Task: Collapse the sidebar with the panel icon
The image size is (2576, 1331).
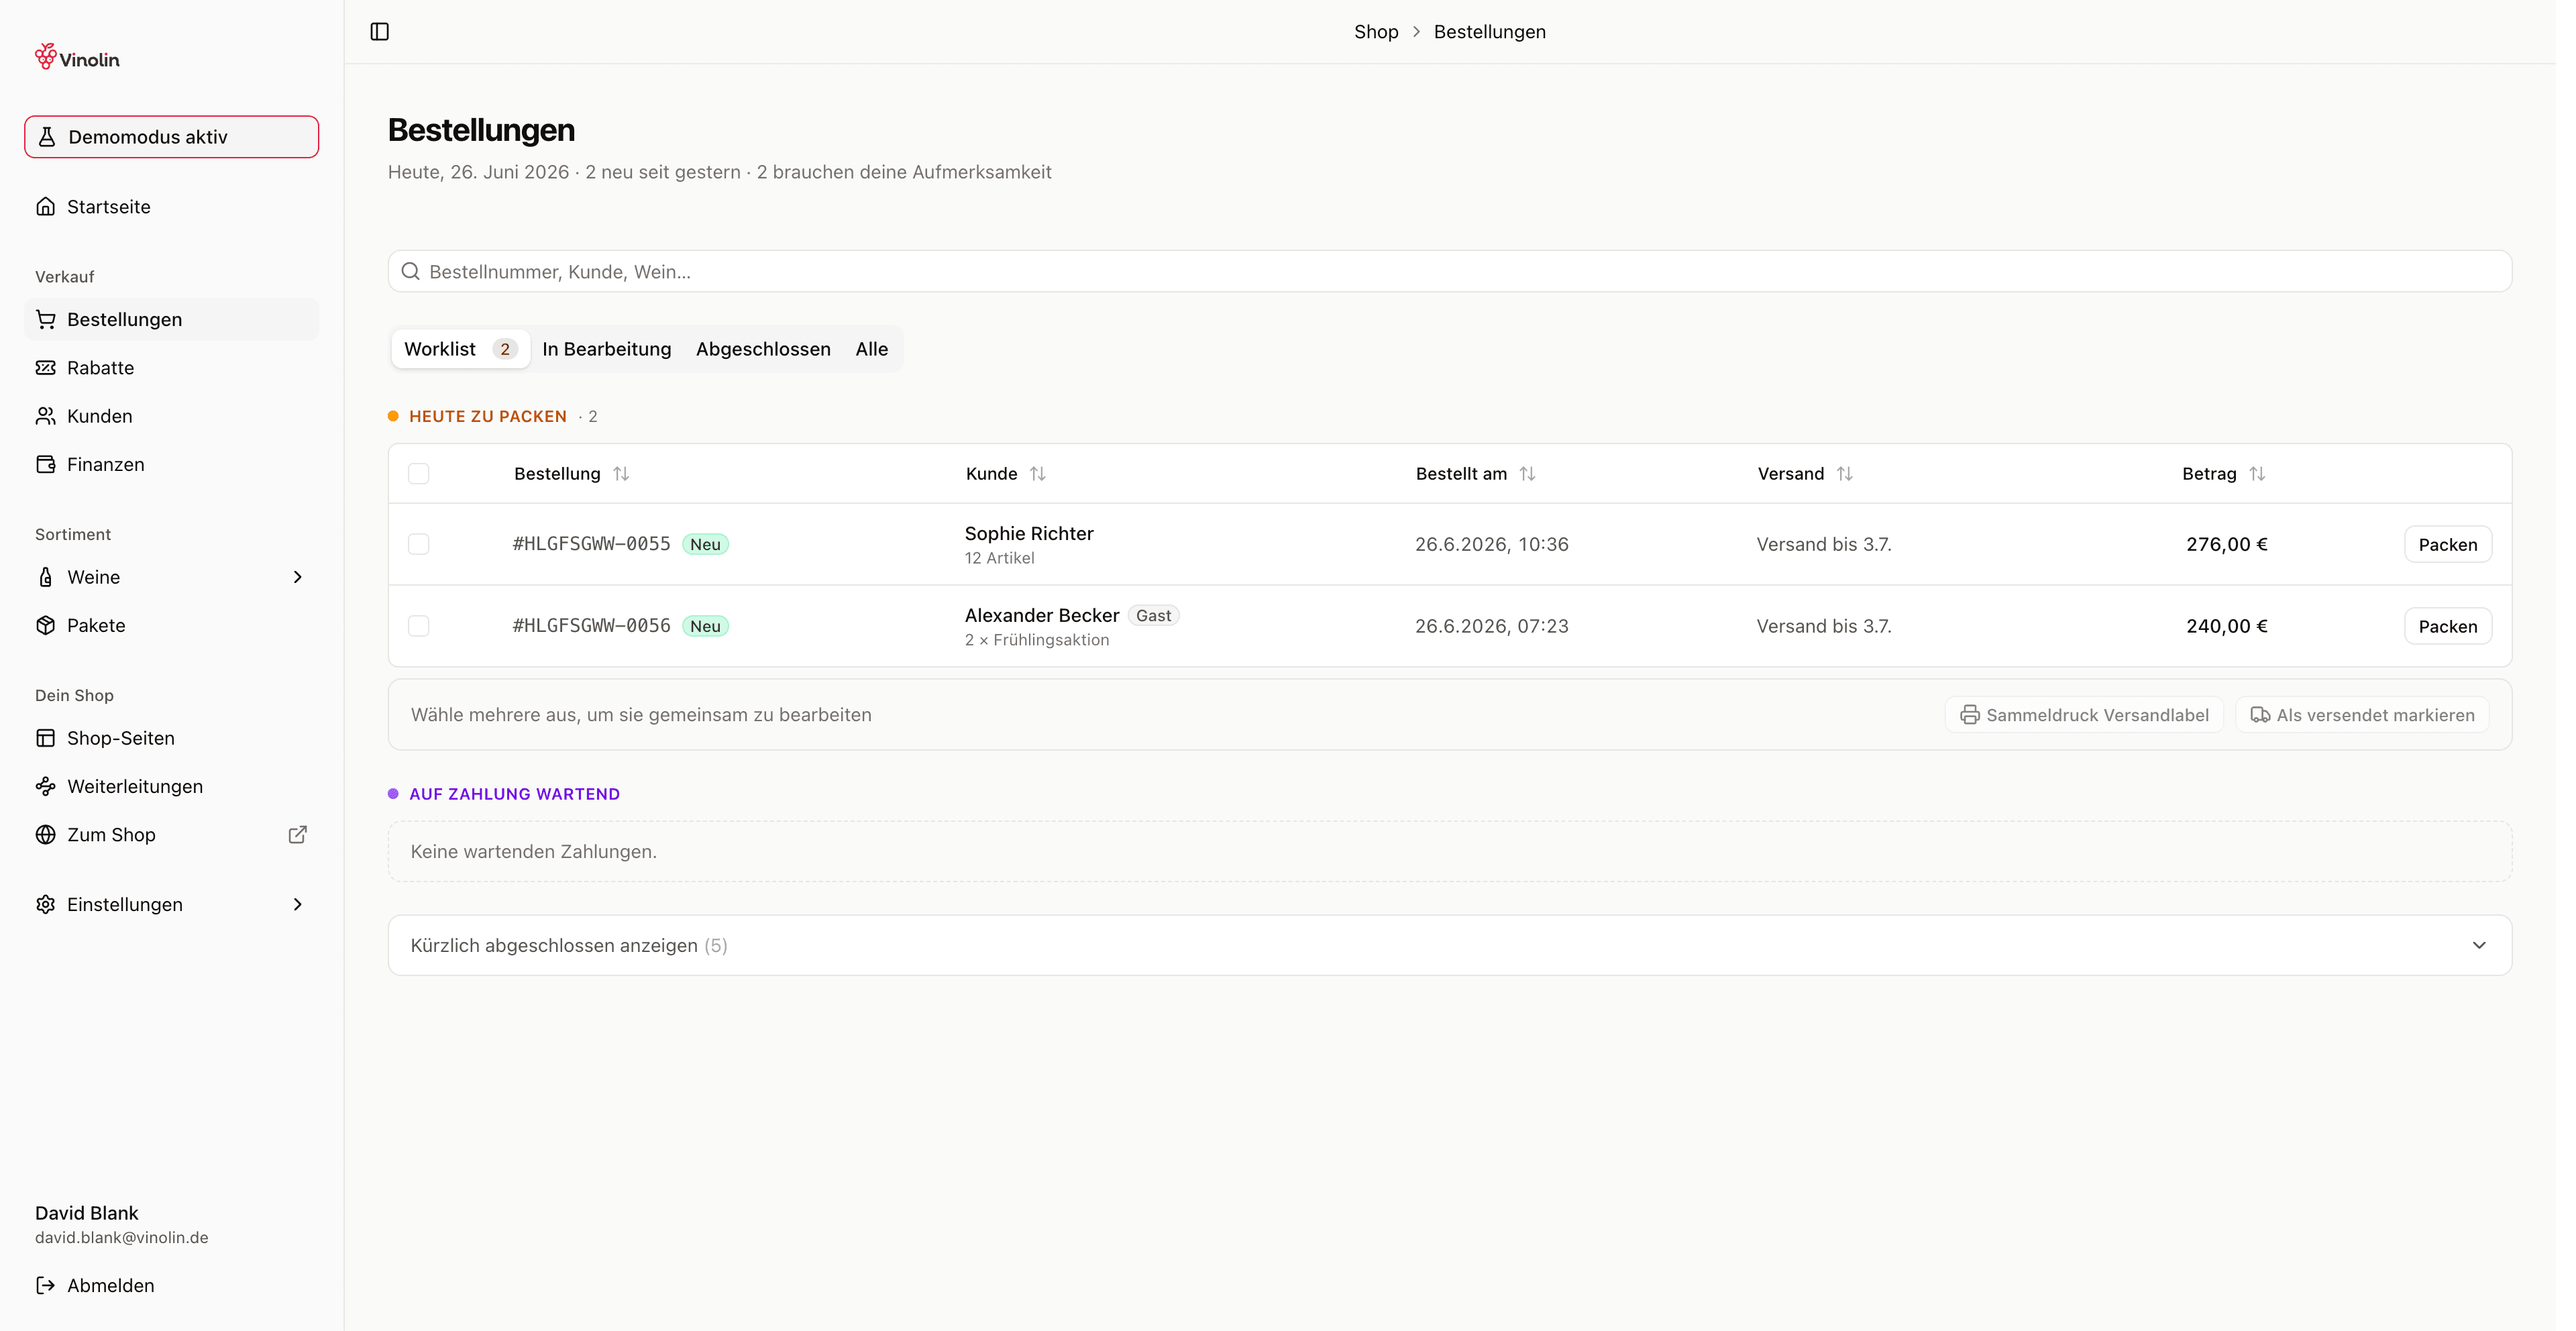Action: pyautogui.click(x=380, y=32)
